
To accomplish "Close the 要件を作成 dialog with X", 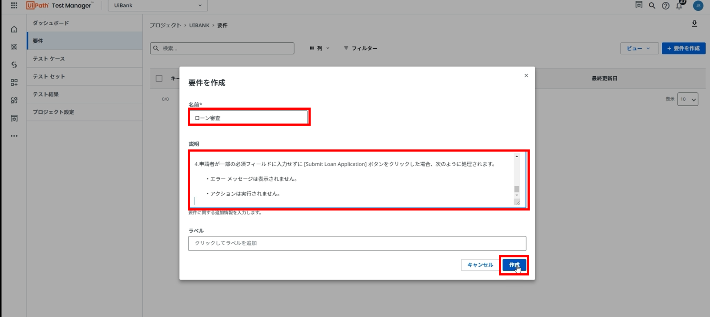I will 526,76.
